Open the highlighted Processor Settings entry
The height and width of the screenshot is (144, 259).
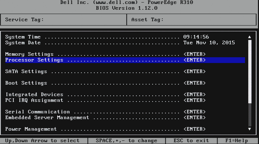click(x=125, y=60)
